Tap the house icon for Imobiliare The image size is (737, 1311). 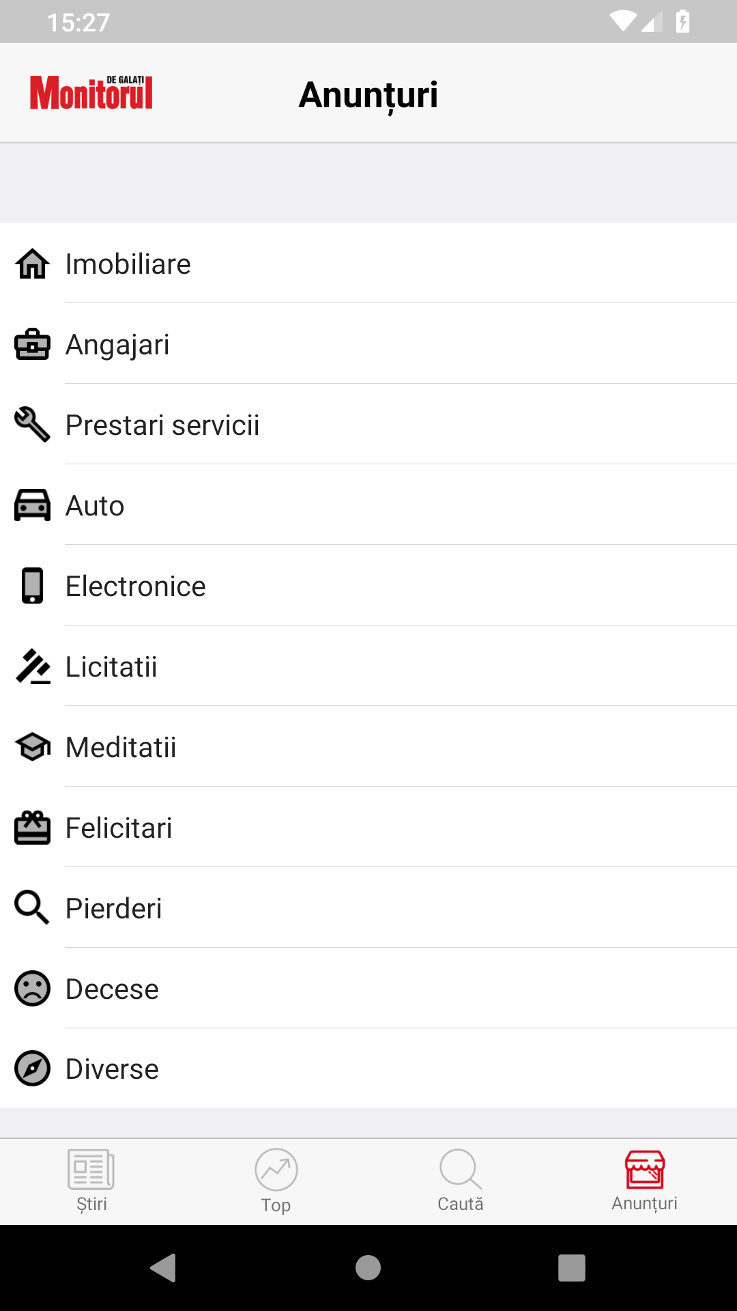(32, 264)
